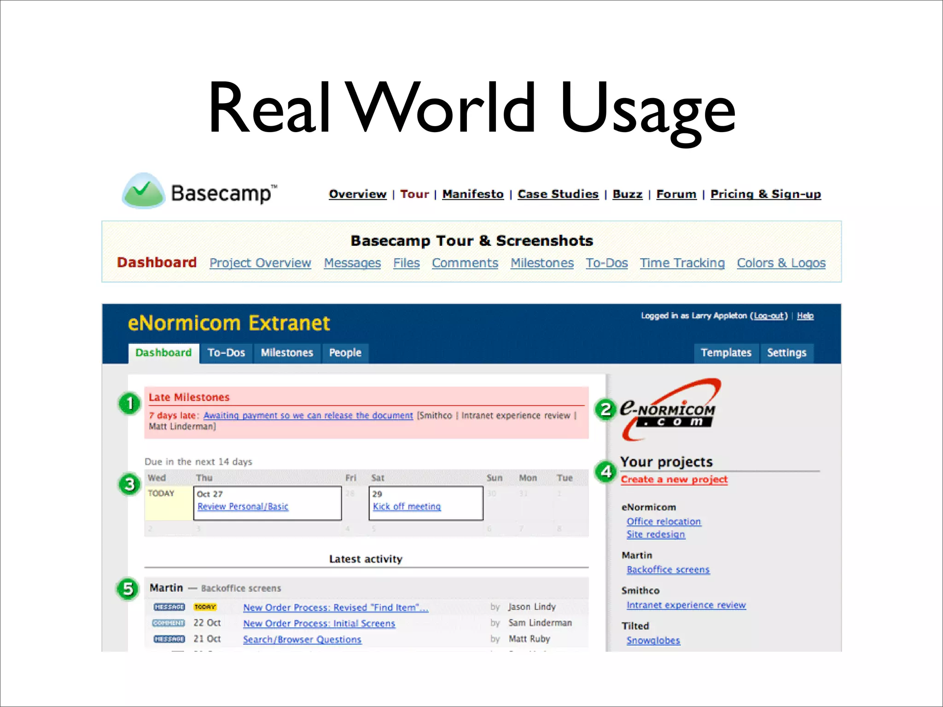The image size is (943, 707).
Task: Switch to the Milestones tab
Action: tap(287, 353)
